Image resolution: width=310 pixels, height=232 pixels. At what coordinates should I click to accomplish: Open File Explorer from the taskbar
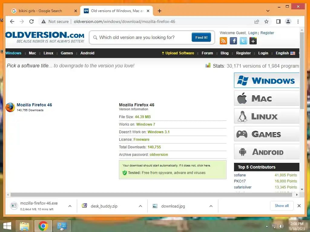pos(25,226)
